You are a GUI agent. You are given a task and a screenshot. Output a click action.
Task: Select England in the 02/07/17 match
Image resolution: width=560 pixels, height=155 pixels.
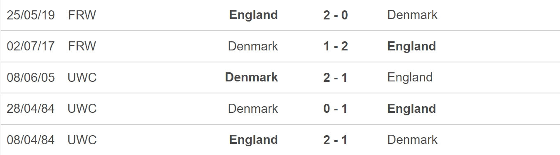pyautogui.click(x=412, y=46)
